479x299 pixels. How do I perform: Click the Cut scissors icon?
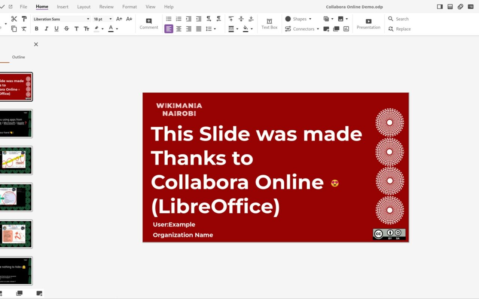(x=14, y=19)
